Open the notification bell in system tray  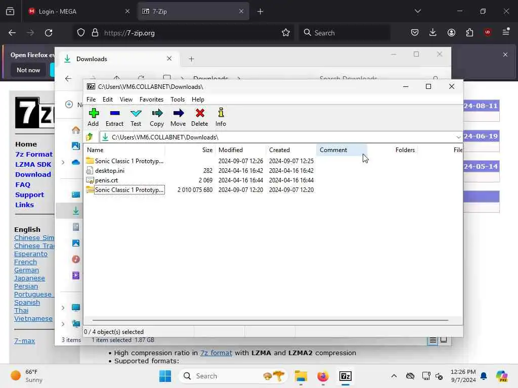point(483,376)
